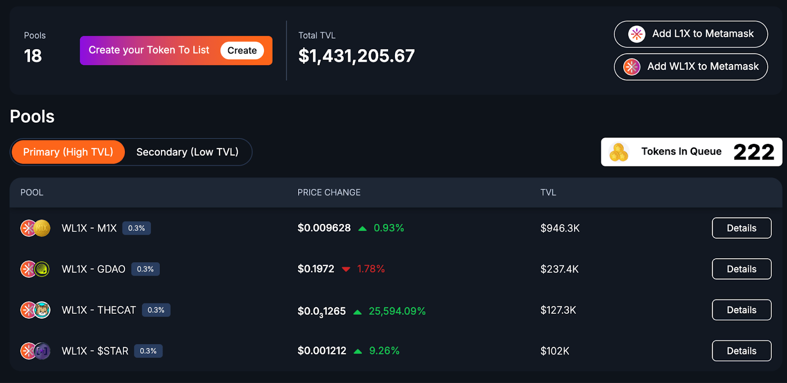Viewport: 787px width, 383px height.
Task: Add WL1X to Metamask
Action: 691,67
